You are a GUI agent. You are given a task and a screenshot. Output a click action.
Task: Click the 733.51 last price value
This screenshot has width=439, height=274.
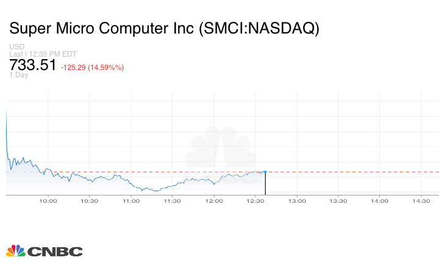click(33, 65)
